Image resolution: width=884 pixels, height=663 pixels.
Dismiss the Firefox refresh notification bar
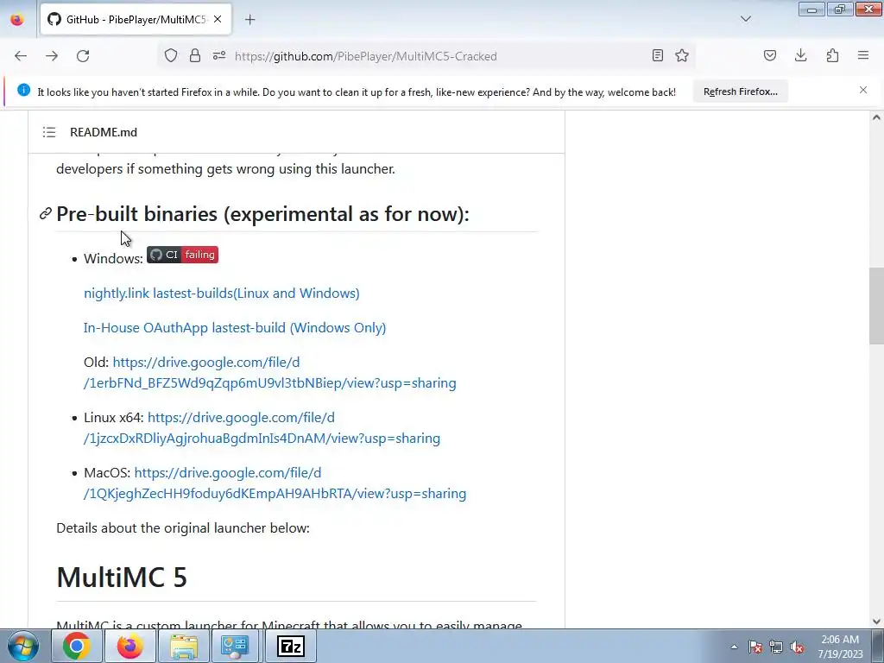click(x=863, y=90)
